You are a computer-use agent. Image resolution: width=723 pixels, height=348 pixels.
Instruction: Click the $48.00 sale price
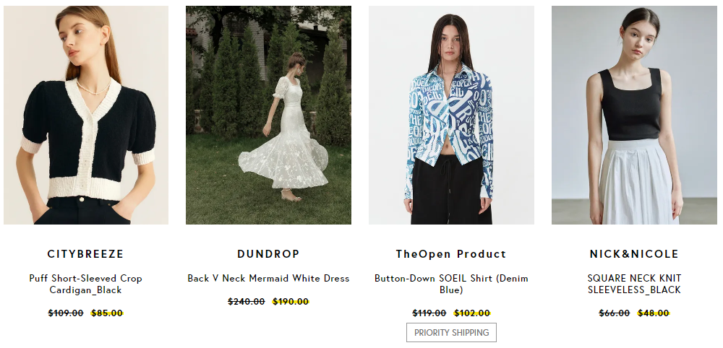(x=654, y=313)
